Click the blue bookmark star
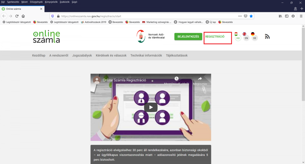 coord(251,16)
